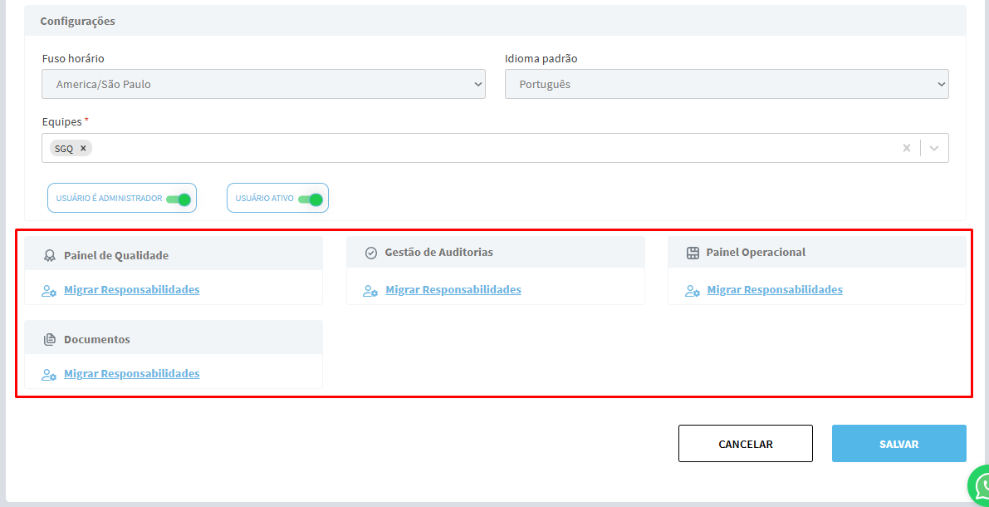Remove the SGQ team tag
The image size is (989, 507).
pos(83,149)
